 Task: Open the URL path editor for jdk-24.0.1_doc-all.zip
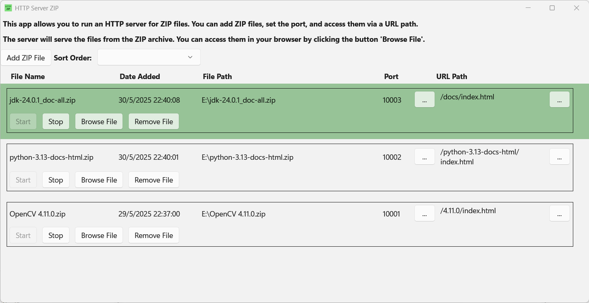coord(559,99)
